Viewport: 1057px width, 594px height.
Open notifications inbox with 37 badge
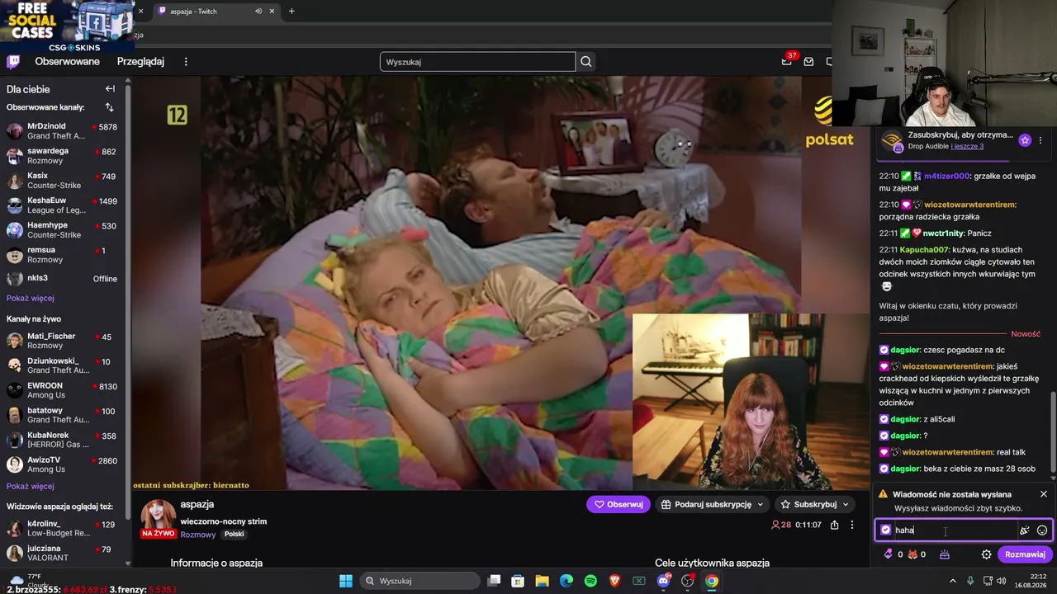(x=787, y=61)
